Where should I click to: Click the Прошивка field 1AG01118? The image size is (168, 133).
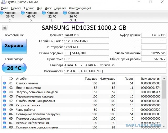pyautogui.click(x=86, y=35)
